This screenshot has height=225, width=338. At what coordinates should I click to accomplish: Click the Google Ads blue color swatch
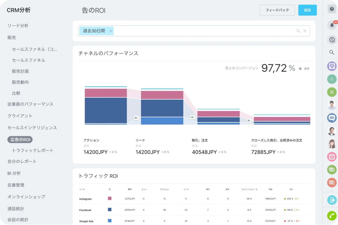coord(110,220)
